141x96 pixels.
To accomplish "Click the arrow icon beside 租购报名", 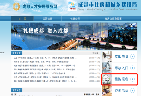I will pyautogui.click(x=132, y=79).
